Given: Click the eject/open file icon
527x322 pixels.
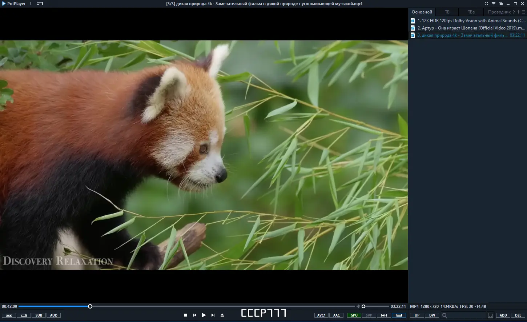Looking at the screenshot, I should tap(222, 315).
